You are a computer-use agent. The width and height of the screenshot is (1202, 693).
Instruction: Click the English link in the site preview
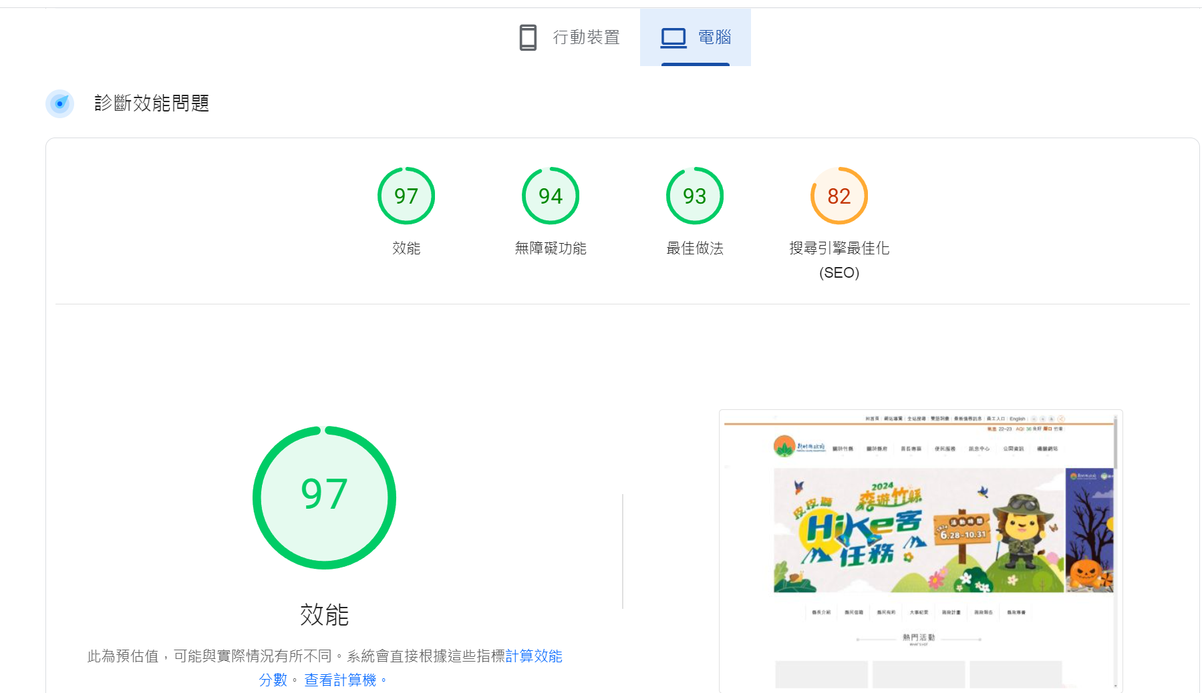click(x=1017, y=419)
